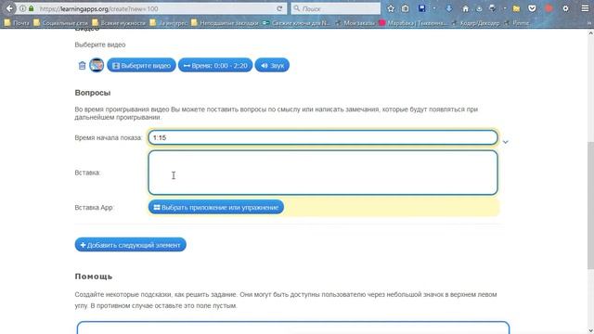Show more bookmarks with toolbar overflow chevron

tap(590, 23)
